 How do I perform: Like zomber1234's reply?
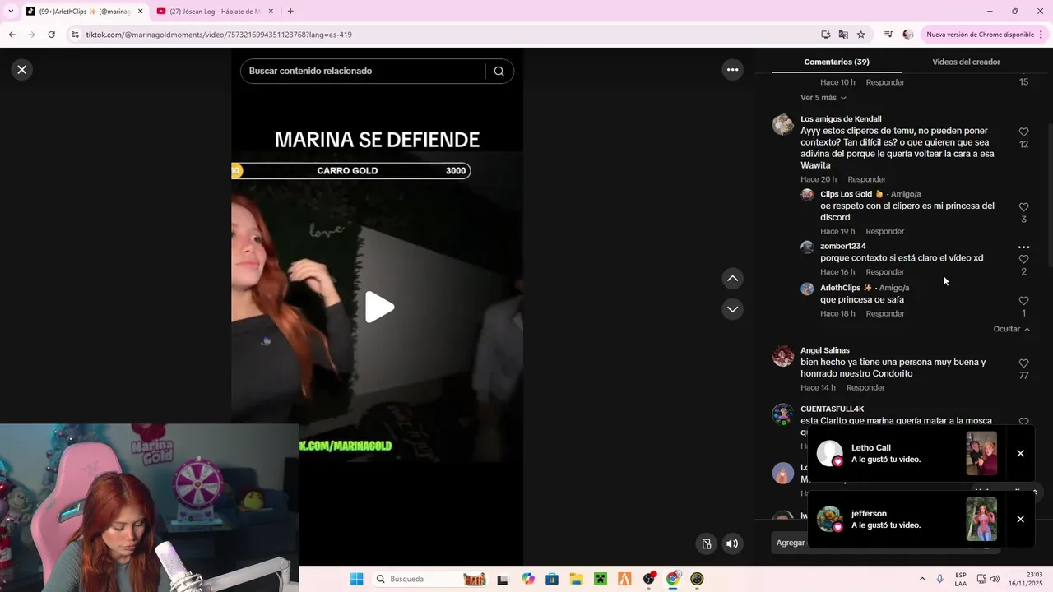(1023, 259)
